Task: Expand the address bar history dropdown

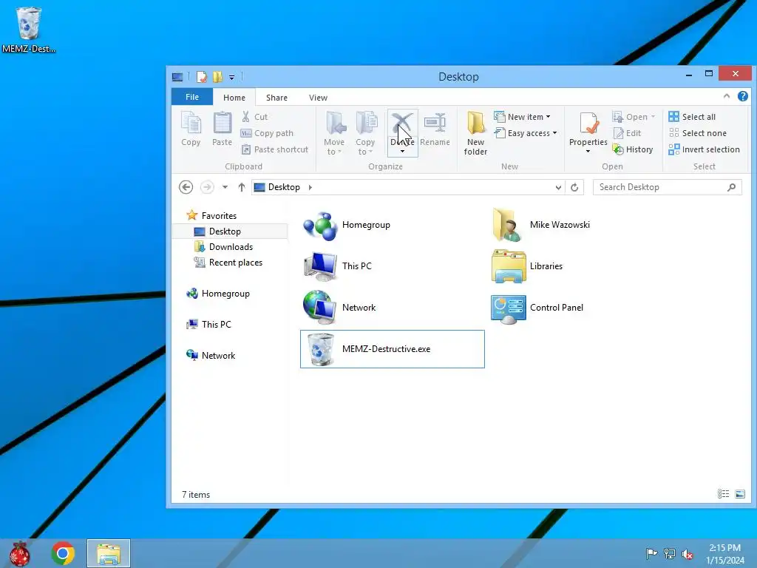Action: [558, 187]
